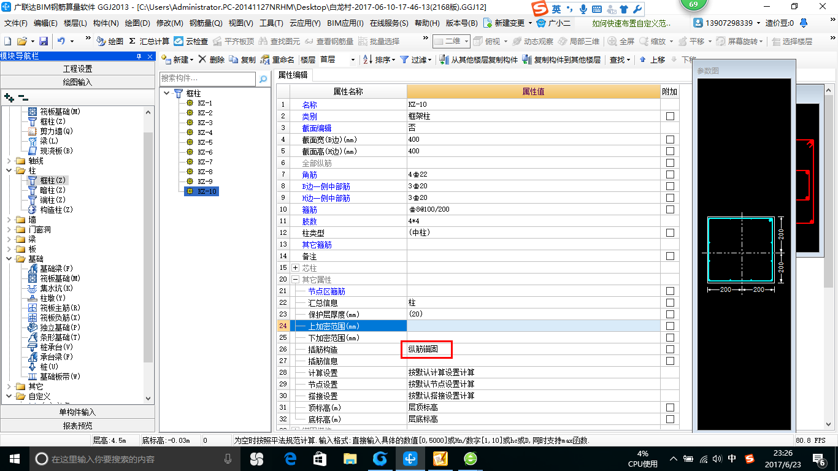This screenshot has height=471, width=838.
Task: Click the 单构件输入 panel button
Action: (78, 412)
